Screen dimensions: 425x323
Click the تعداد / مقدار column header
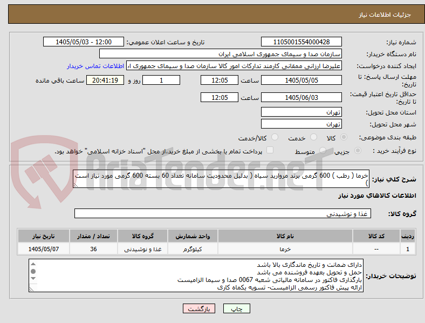pyautogui.click(x=93, y=236)
